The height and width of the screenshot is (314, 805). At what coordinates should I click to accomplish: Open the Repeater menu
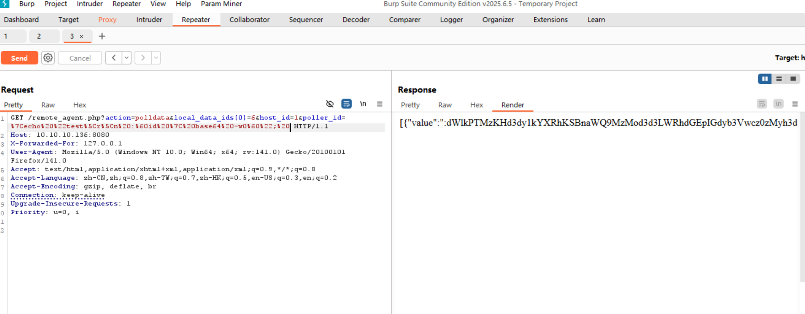point(126,4)
